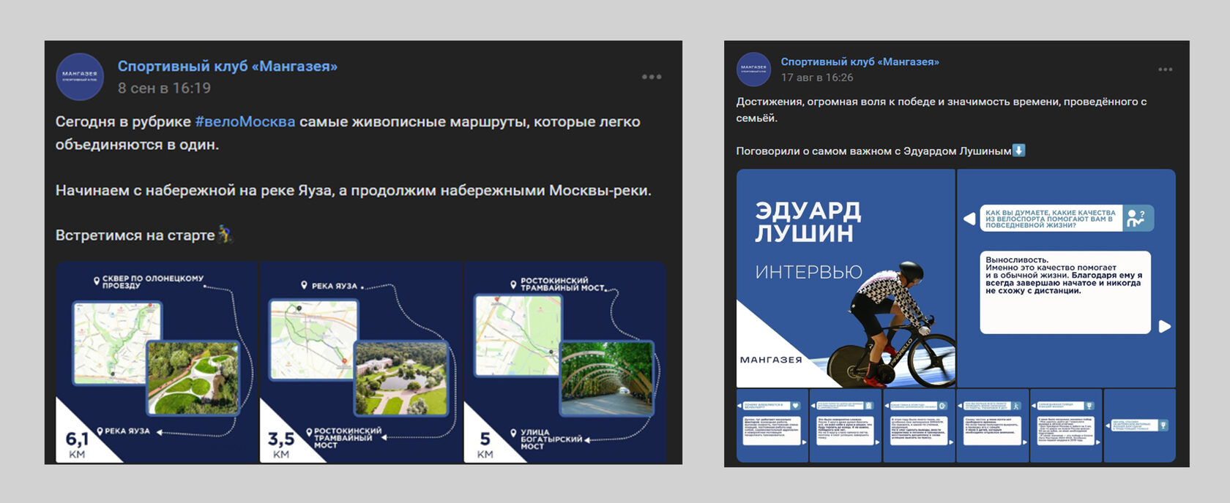Click the 'Начинаем с набережной на реке Яуза' line
Screen dimensions: 1230x503
(x=354, y=190)
